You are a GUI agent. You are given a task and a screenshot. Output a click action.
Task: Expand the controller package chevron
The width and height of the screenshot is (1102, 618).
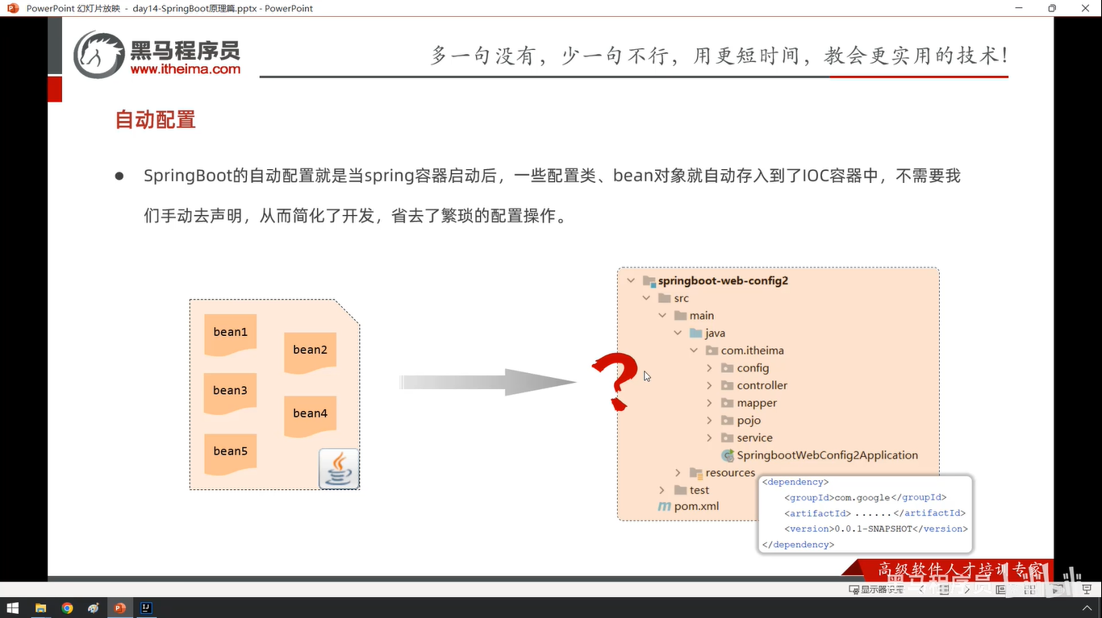coord(709,385)
